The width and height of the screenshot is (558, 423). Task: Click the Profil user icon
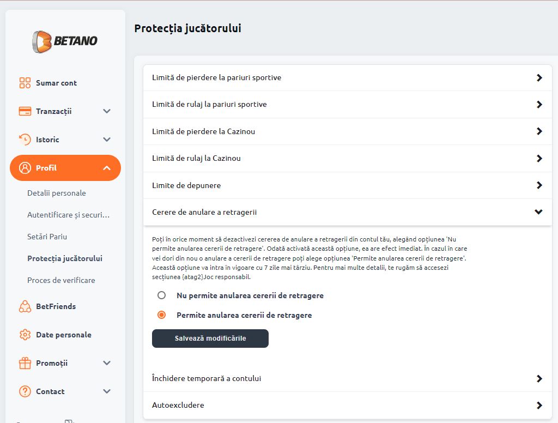tap(25, 168)
